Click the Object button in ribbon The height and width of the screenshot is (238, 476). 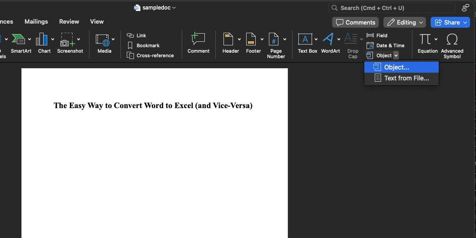(379, 55)
